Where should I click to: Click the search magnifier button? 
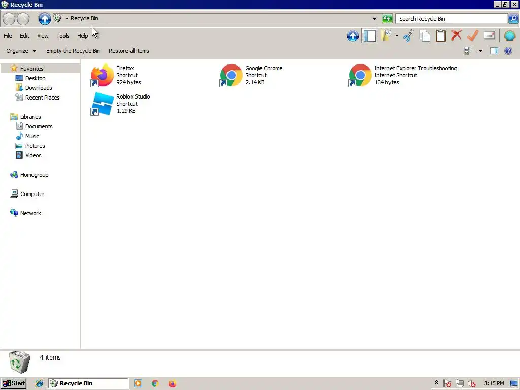click(x=513, y=19)
